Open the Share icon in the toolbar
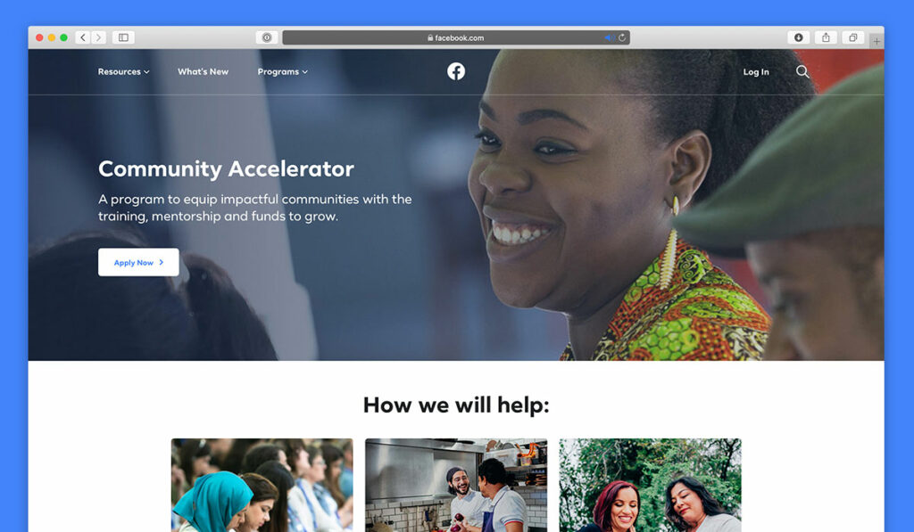The width and height of the screenshot is (914, 532). click(x=826, y=37)
